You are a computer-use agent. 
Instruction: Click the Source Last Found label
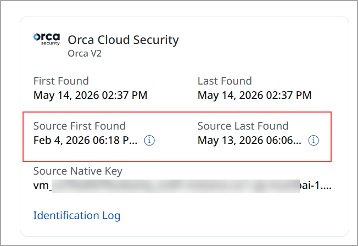point(243,126)
